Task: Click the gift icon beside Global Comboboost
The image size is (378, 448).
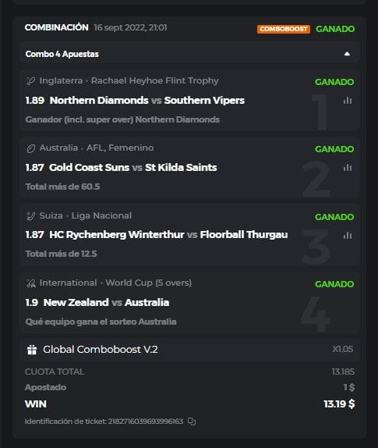Action: click(32, 350)
